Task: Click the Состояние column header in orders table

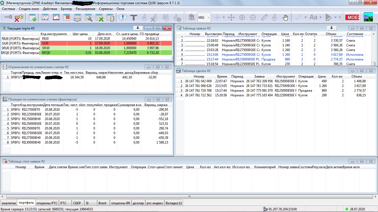Action: tap(355, 34)
